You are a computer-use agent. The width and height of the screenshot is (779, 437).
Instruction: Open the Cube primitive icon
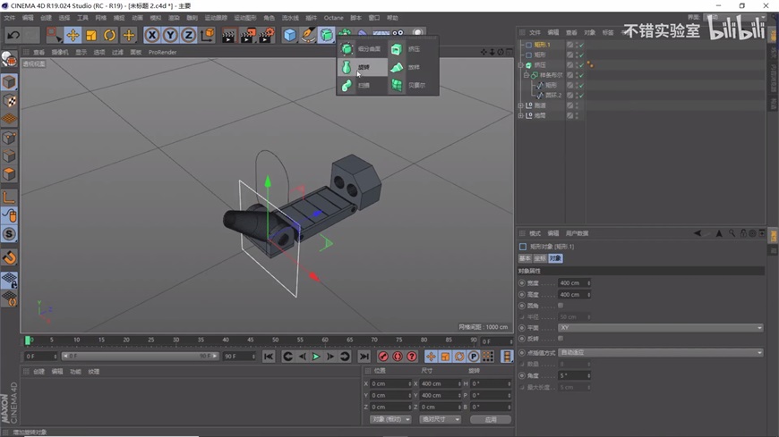289,35
